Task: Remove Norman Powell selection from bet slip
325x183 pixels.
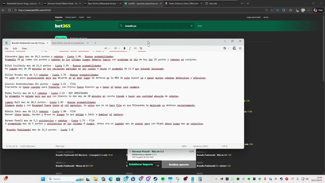Action: coord(130,151)
